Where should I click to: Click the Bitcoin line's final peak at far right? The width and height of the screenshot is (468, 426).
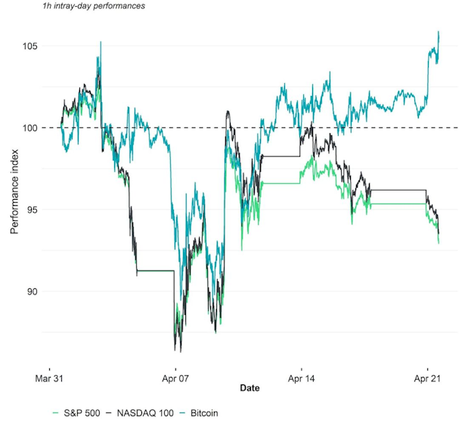coord(439,33)
